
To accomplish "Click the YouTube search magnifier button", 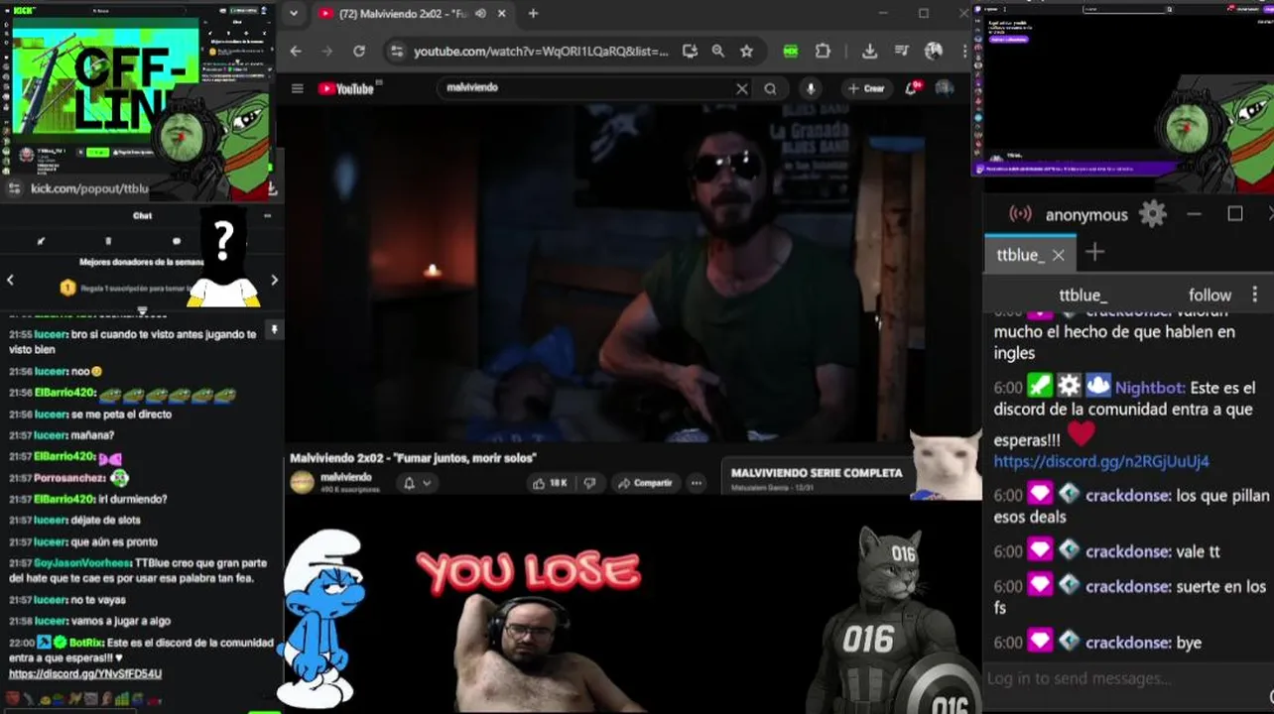I will point(770,88).
